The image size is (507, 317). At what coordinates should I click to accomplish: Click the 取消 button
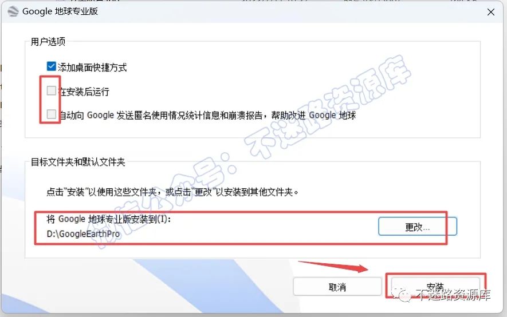(337, 287)
